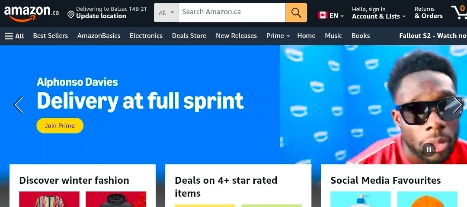Open the Best Sellers page
This screenshot has height=207, width=467.
(50, 36)
